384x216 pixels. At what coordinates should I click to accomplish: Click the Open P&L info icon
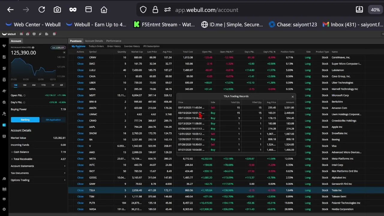[x=24, y=95]
